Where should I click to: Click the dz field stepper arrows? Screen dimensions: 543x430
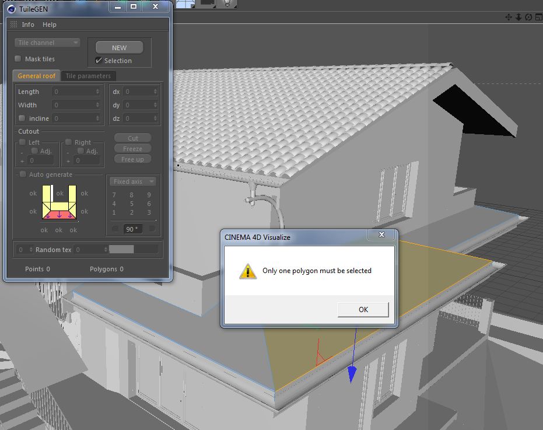[155, 118]
